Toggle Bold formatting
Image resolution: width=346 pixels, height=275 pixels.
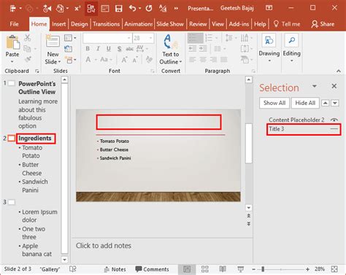click(88, 49)
